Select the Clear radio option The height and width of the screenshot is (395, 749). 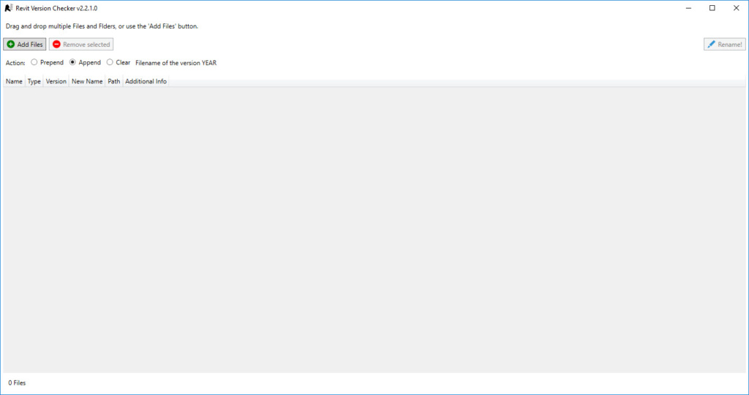coord(118,63)
